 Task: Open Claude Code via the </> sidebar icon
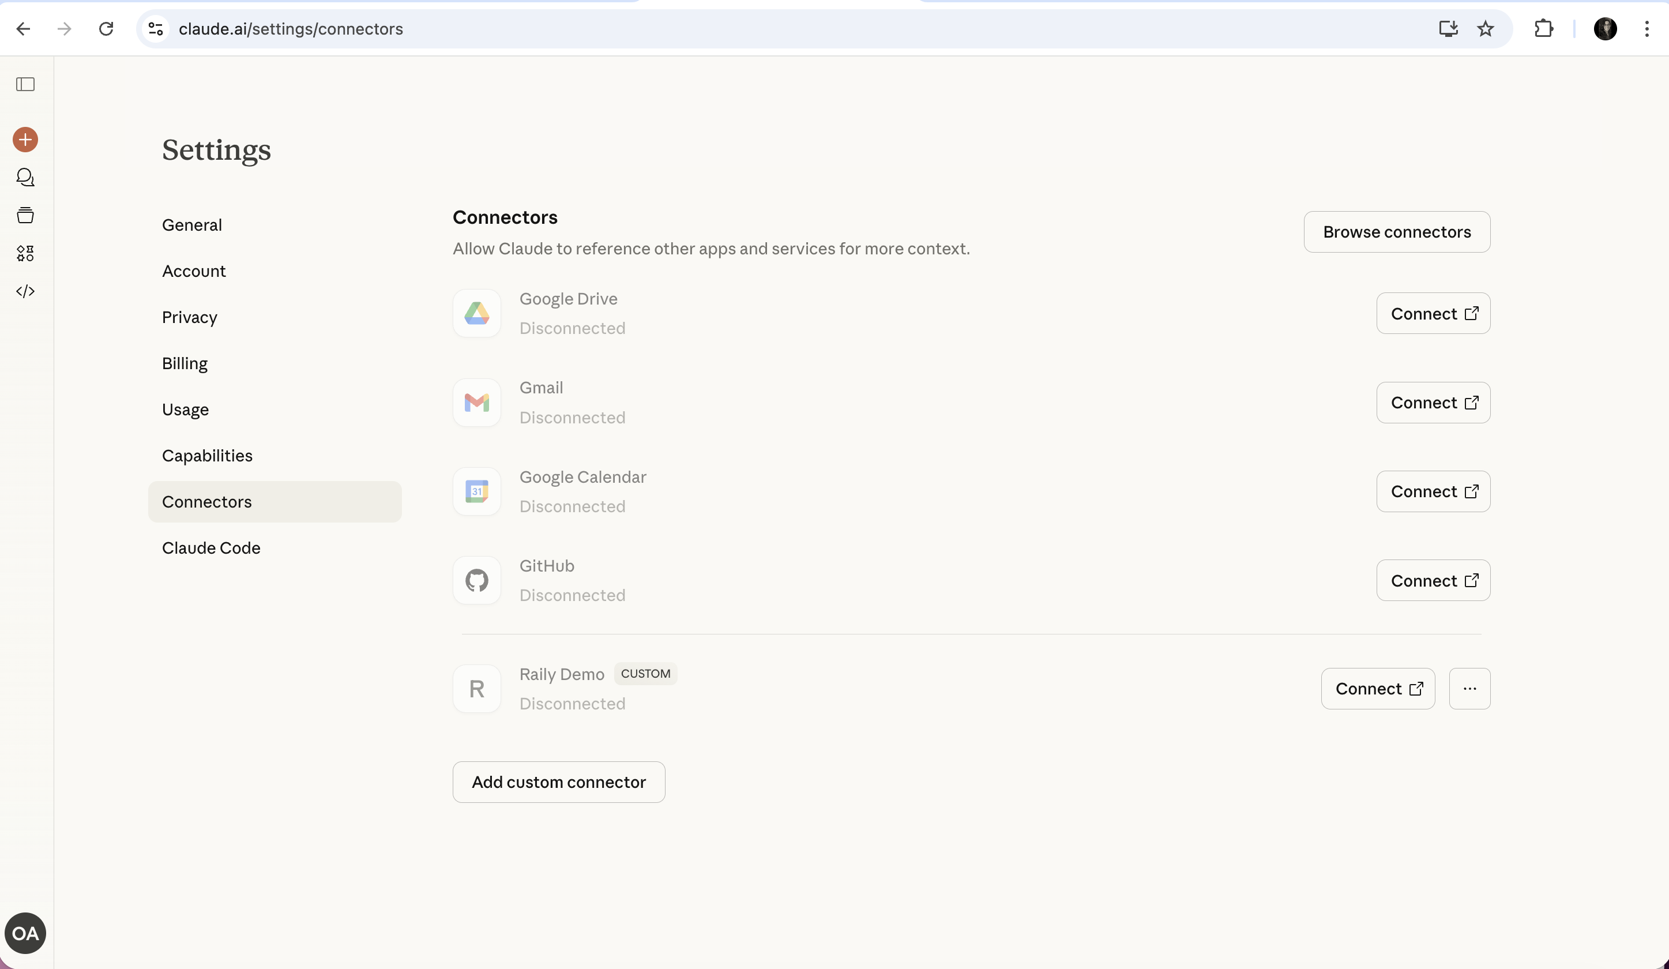(25, 290)
